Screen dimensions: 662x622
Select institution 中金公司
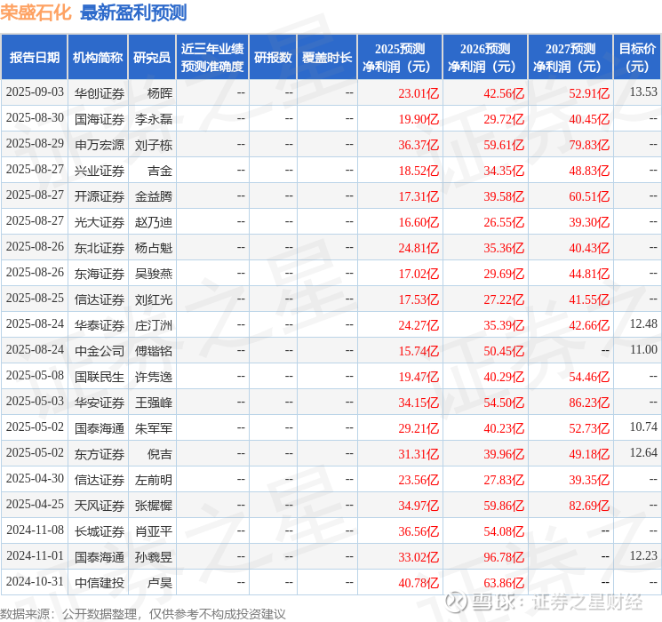[100, 351]
